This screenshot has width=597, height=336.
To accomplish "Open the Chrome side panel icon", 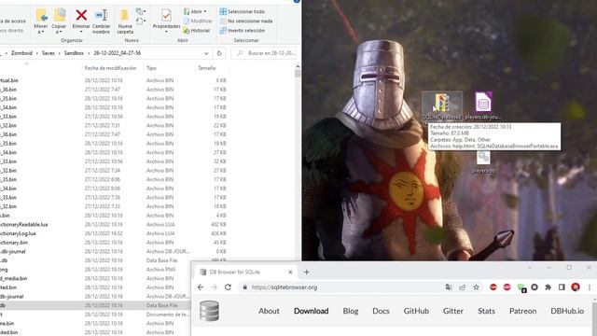I will [562, 287].
